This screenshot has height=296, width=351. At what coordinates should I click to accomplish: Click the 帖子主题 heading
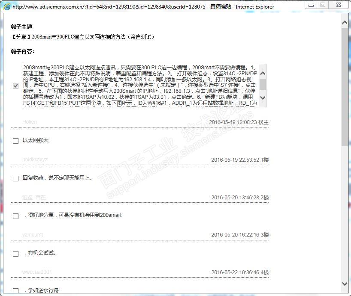coord(22,27)
